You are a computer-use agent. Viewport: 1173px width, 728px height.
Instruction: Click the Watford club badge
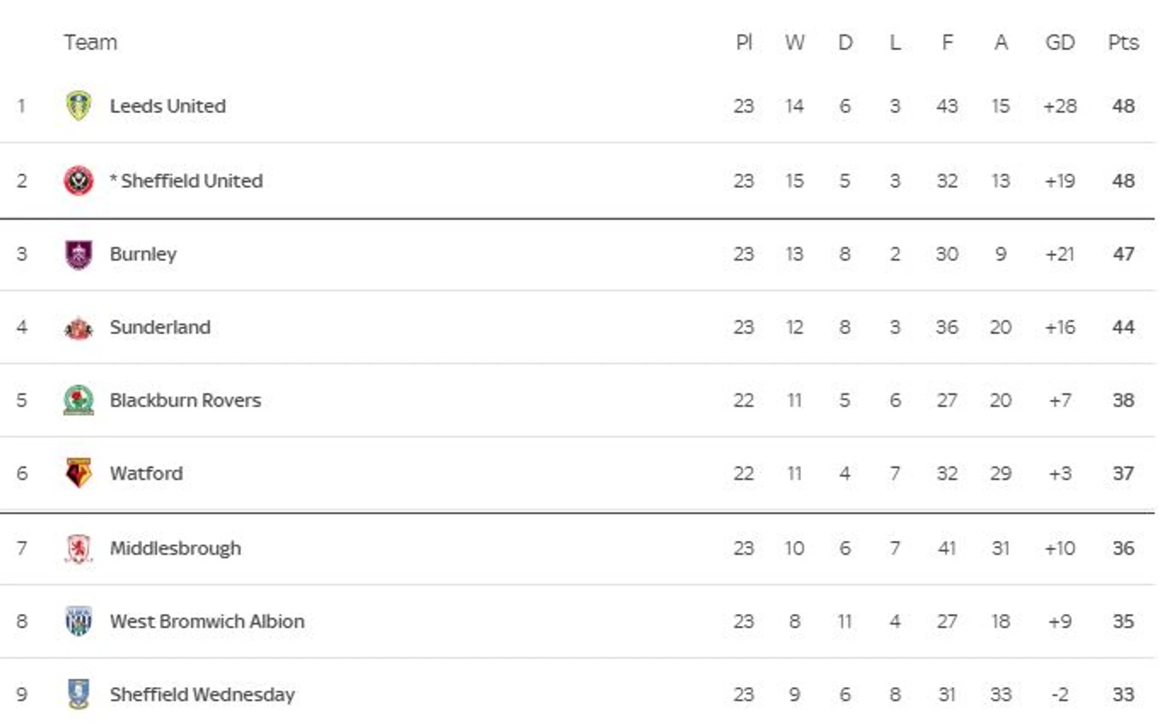(x=78, y=474)
